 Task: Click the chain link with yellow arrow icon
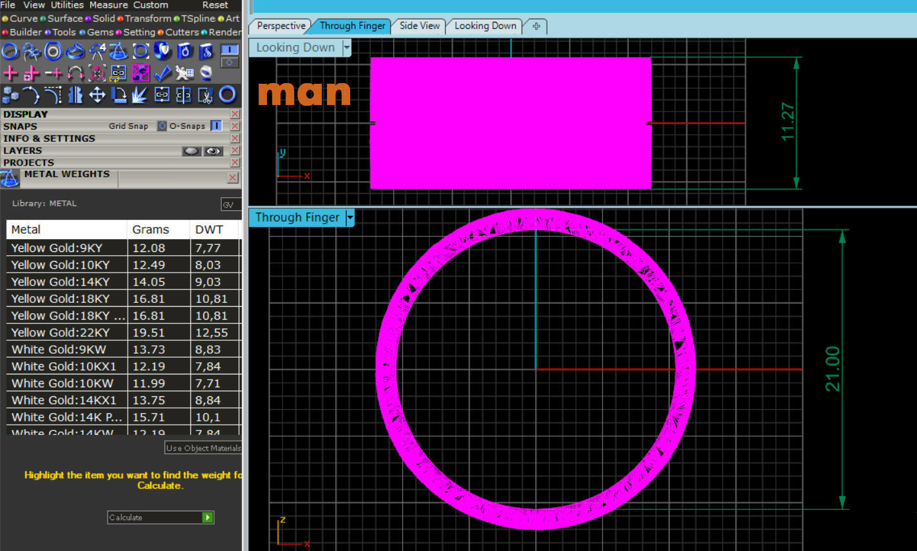tap(119, 73)
